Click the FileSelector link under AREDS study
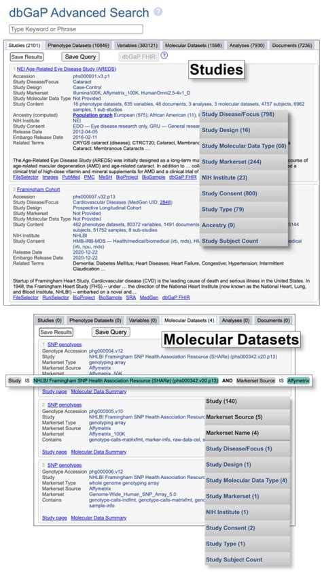Viewport: 322px width, 573px height. [26, 177]
